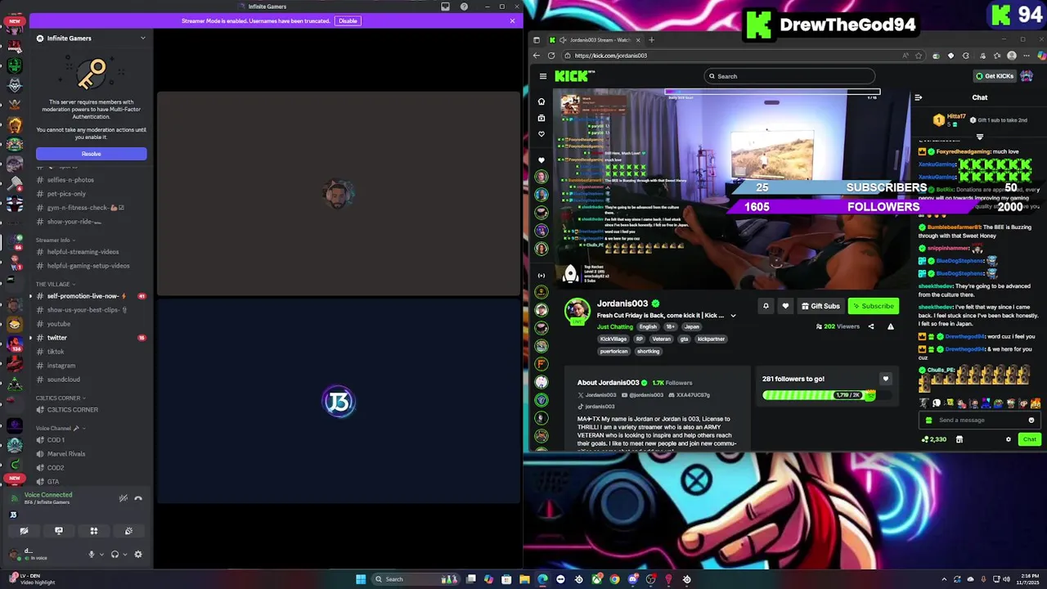This screenshot has width=1047, height=589.
Task: Click Resolve for multi-factor authentication
Action: (91, 154)
